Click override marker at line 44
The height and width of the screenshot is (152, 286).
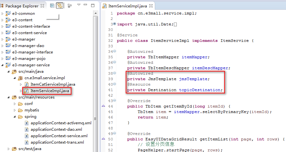pyautogui.click(x=103, y=106)
